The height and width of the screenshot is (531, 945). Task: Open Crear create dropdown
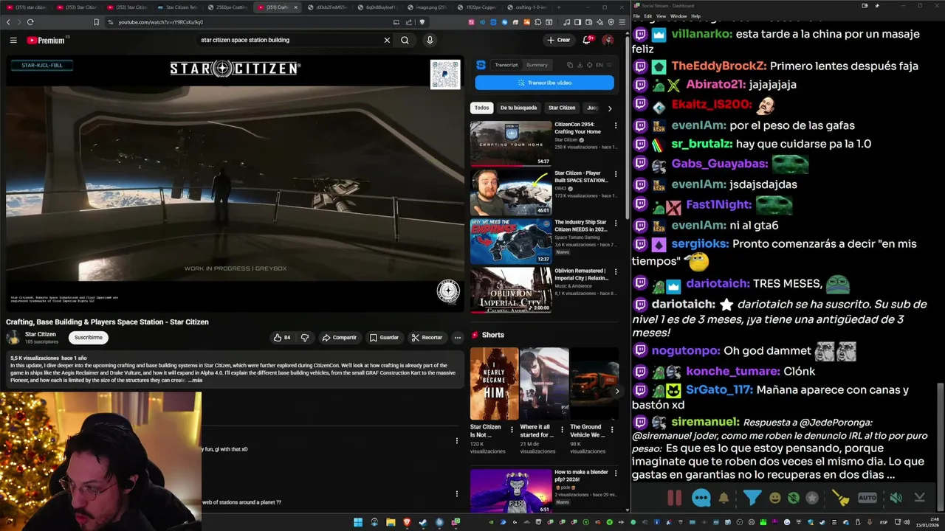click(559, 40)
